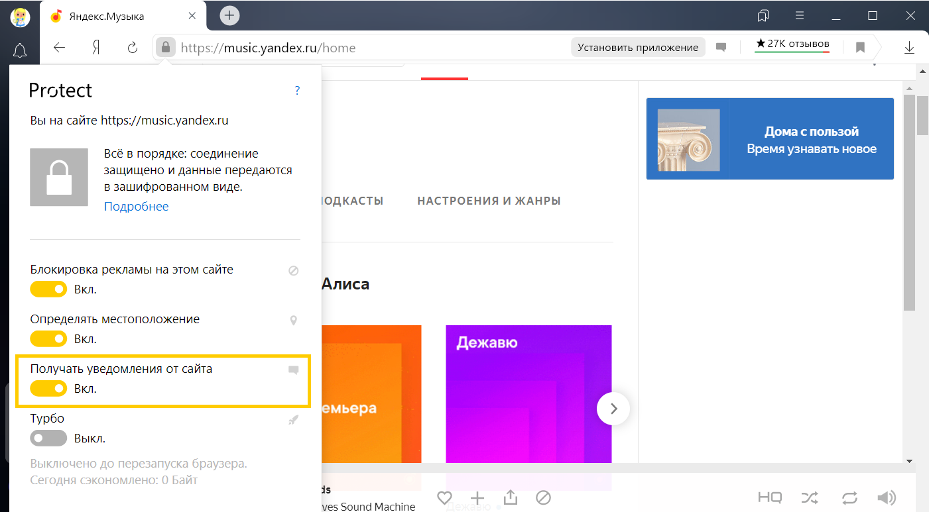Turn off ad blocking on this site
Viewport: 929px width, 512px height.
click(48, 289)
